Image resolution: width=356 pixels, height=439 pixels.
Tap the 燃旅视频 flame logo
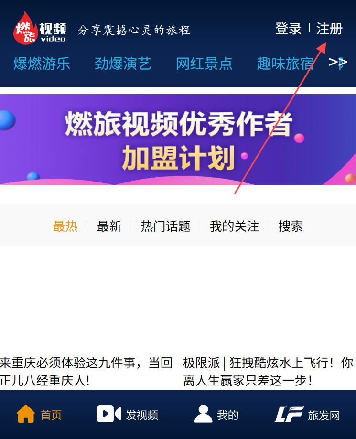(40, 28)
